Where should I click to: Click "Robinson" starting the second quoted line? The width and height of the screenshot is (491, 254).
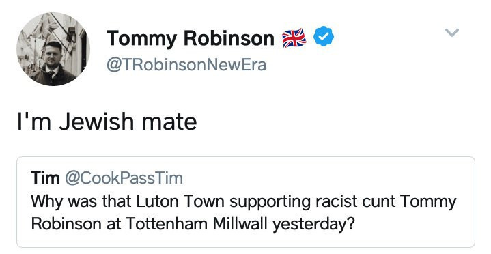(x=66, y=224)
